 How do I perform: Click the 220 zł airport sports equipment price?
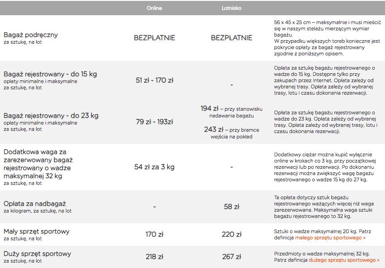pos(232,234)
